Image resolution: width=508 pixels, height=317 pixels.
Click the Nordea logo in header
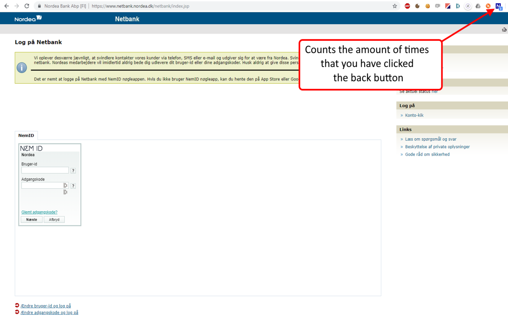pyautogui.click(x=28, y=19)
